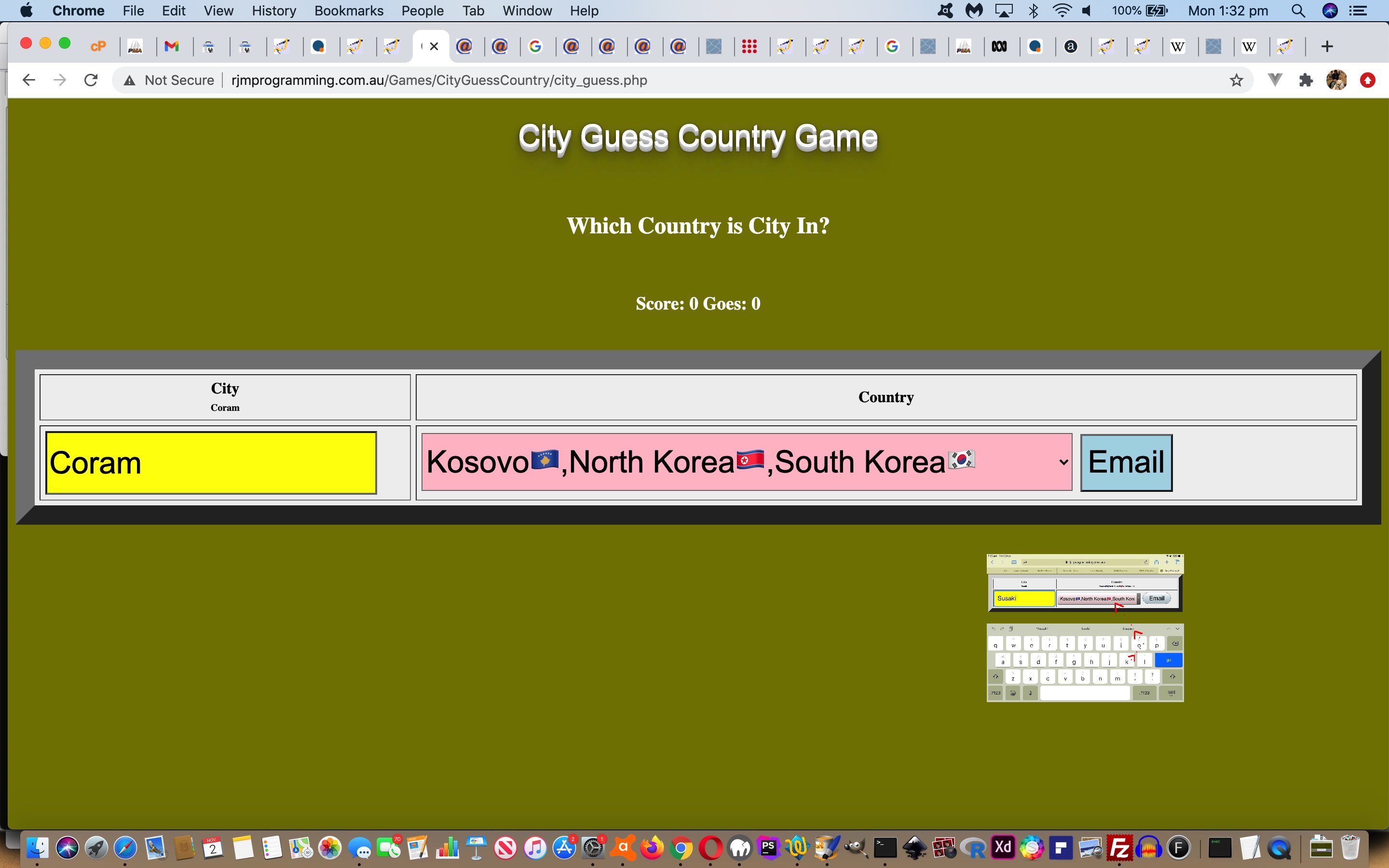Open the Edit menu
Image resolution: width=1389 pixels, height=868 pixels.
tap(173, 11)
